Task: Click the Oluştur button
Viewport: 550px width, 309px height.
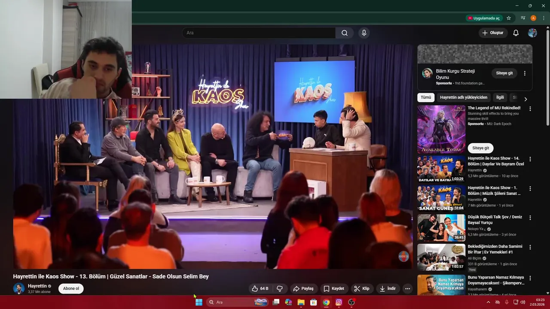Action: [x=493, y=33]
